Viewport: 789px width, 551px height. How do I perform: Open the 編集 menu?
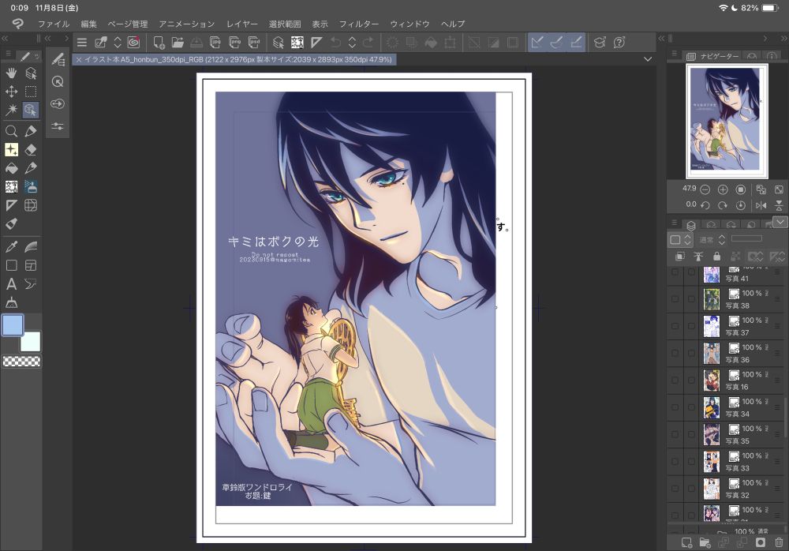click(x=88, y=24)
